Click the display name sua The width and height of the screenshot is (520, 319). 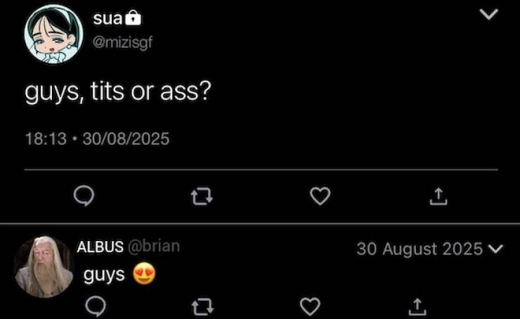pyautogui.click(x=107, y=20)
